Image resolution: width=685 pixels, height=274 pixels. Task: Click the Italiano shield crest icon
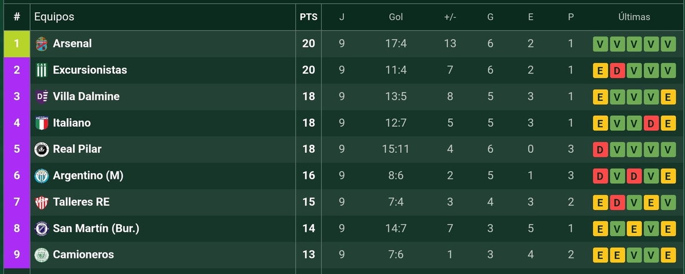[41, 123]
